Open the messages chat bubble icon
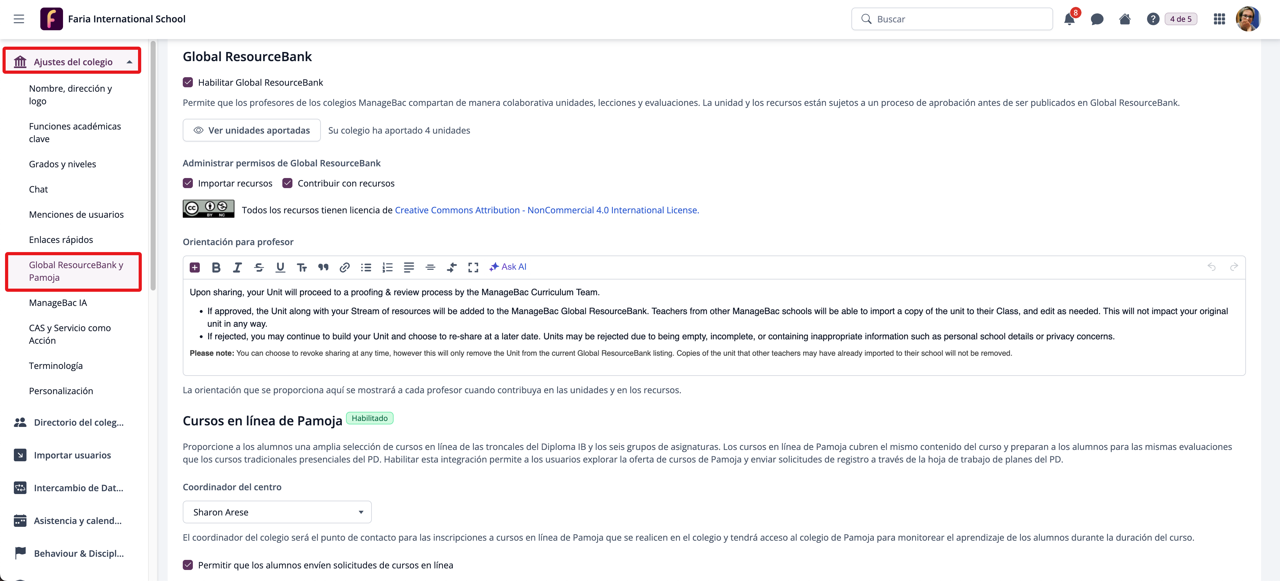Screen dimensions: 1280x581 click(x=1097, y=20)
